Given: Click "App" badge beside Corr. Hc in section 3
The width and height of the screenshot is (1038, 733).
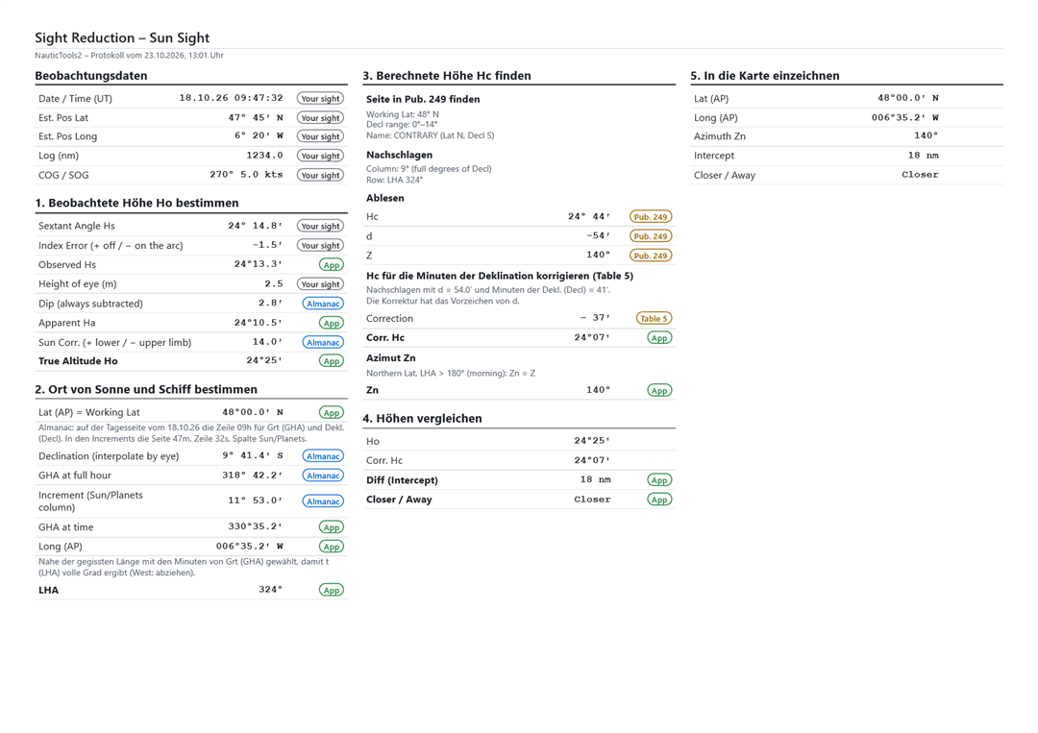Looking at the screenshot, I should [659, 338].
